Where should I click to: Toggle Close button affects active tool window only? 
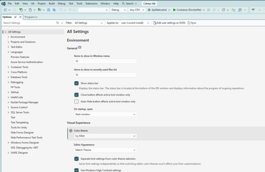pos(77,95)
